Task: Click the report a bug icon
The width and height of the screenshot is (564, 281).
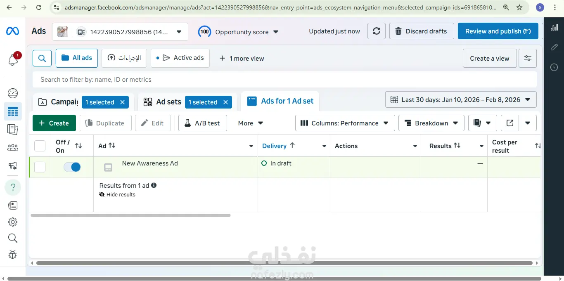Action: [13, 255]
